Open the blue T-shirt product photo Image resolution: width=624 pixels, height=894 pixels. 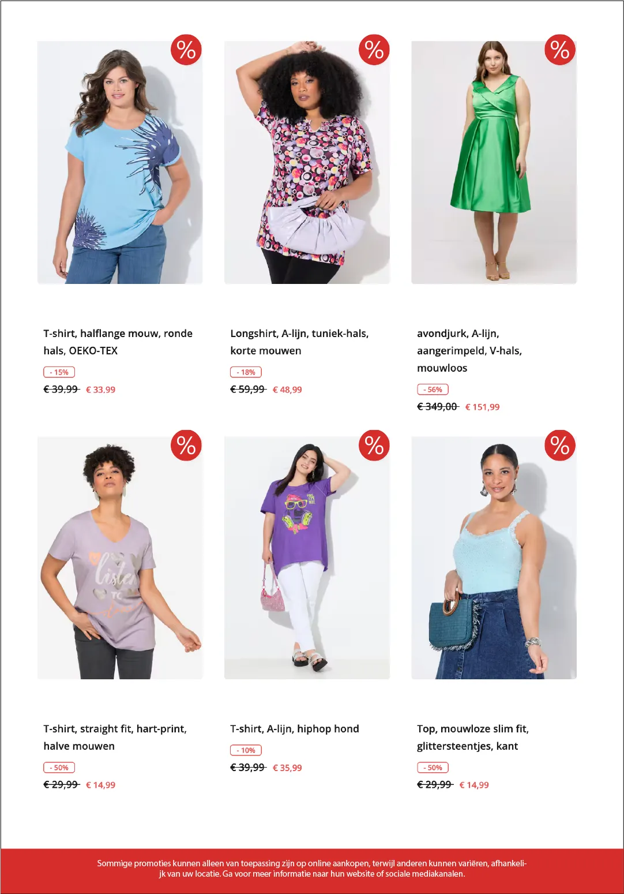coord(120,162)
